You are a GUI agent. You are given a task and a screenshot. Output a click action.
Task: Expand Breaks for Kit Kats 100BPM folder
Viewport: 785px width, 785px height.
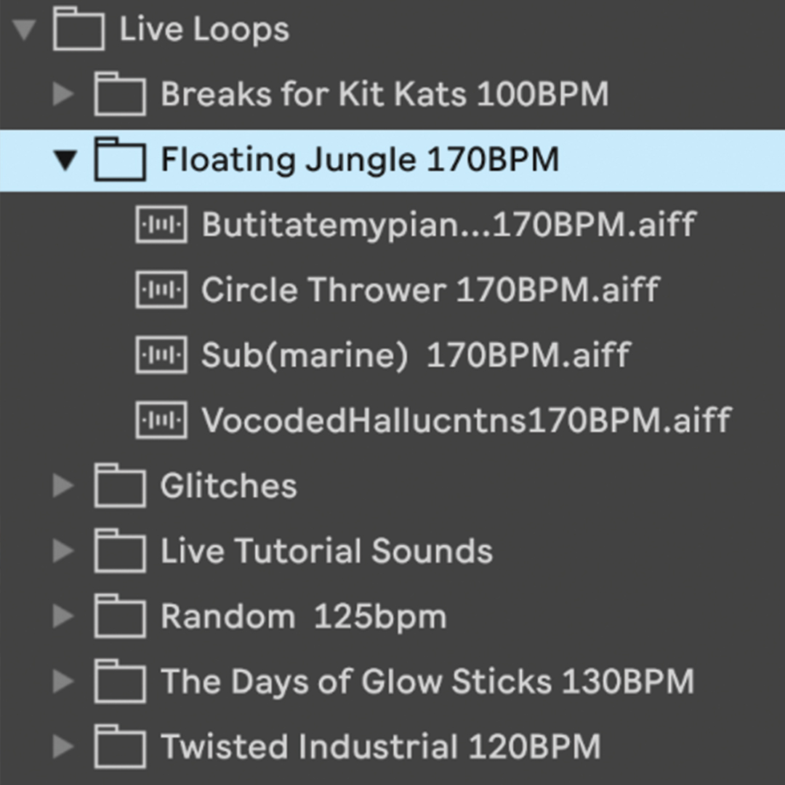click(63, 94)
